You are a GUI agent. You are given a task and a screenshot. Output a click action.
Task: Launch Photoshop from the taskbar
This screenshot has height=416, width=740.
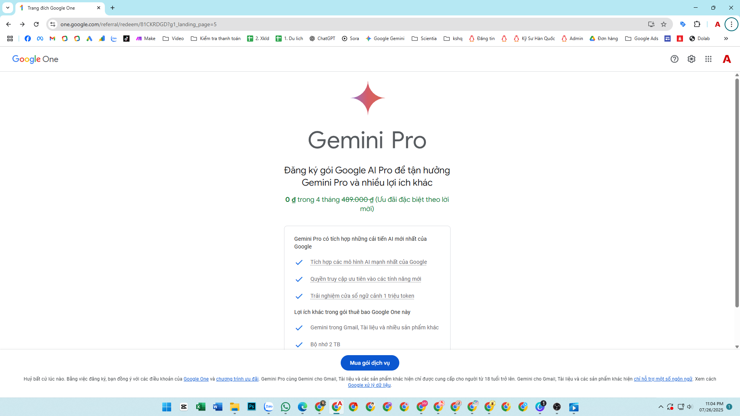252,407
